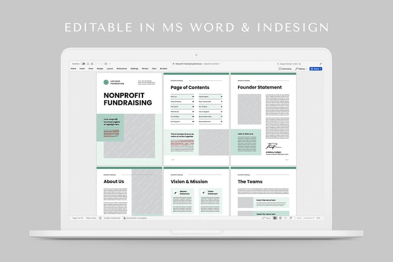The height and width of the screenshot is (262, 393).
Task: Open the Insert ribbon tab
Action: pyautogui.click(x=82, y=69)
